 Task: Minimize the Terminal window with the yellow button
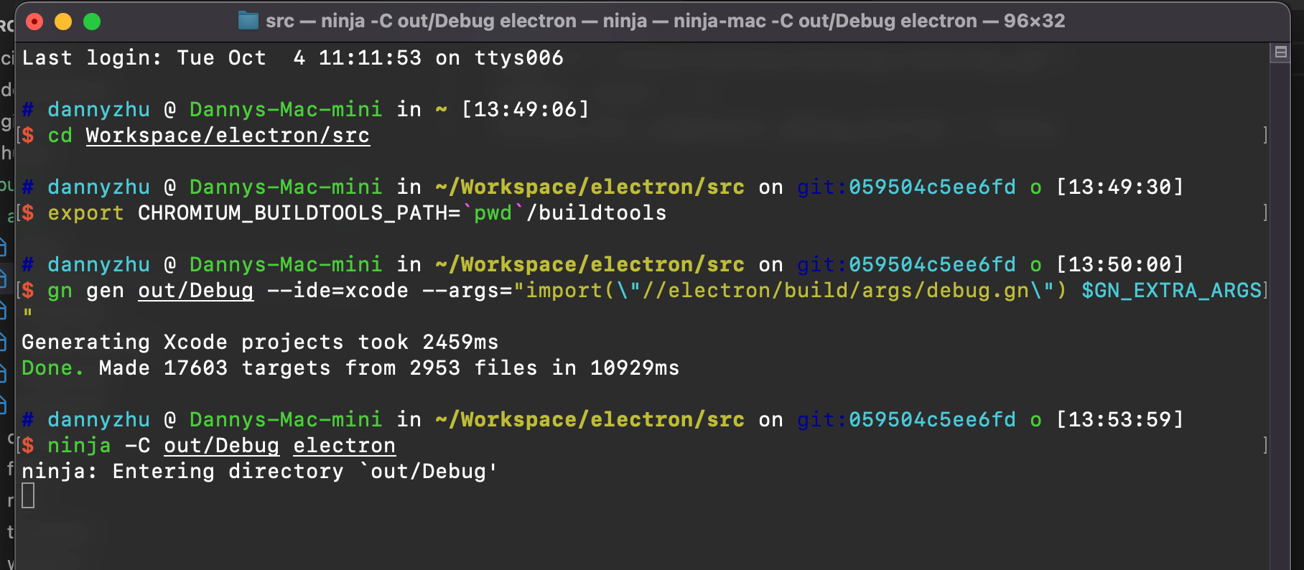(x=63, y=22)
